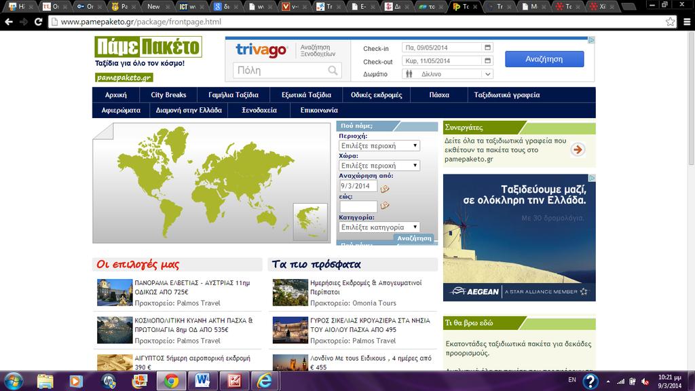Click the volume icon in system tray
This screenshot has height=391, width=695.
coord(645,381)
